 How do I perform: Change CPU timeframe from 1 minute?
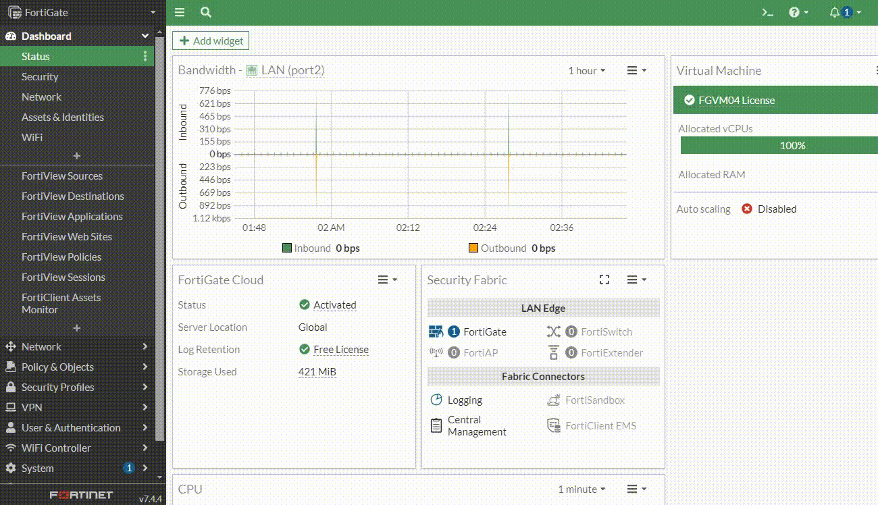582,489
